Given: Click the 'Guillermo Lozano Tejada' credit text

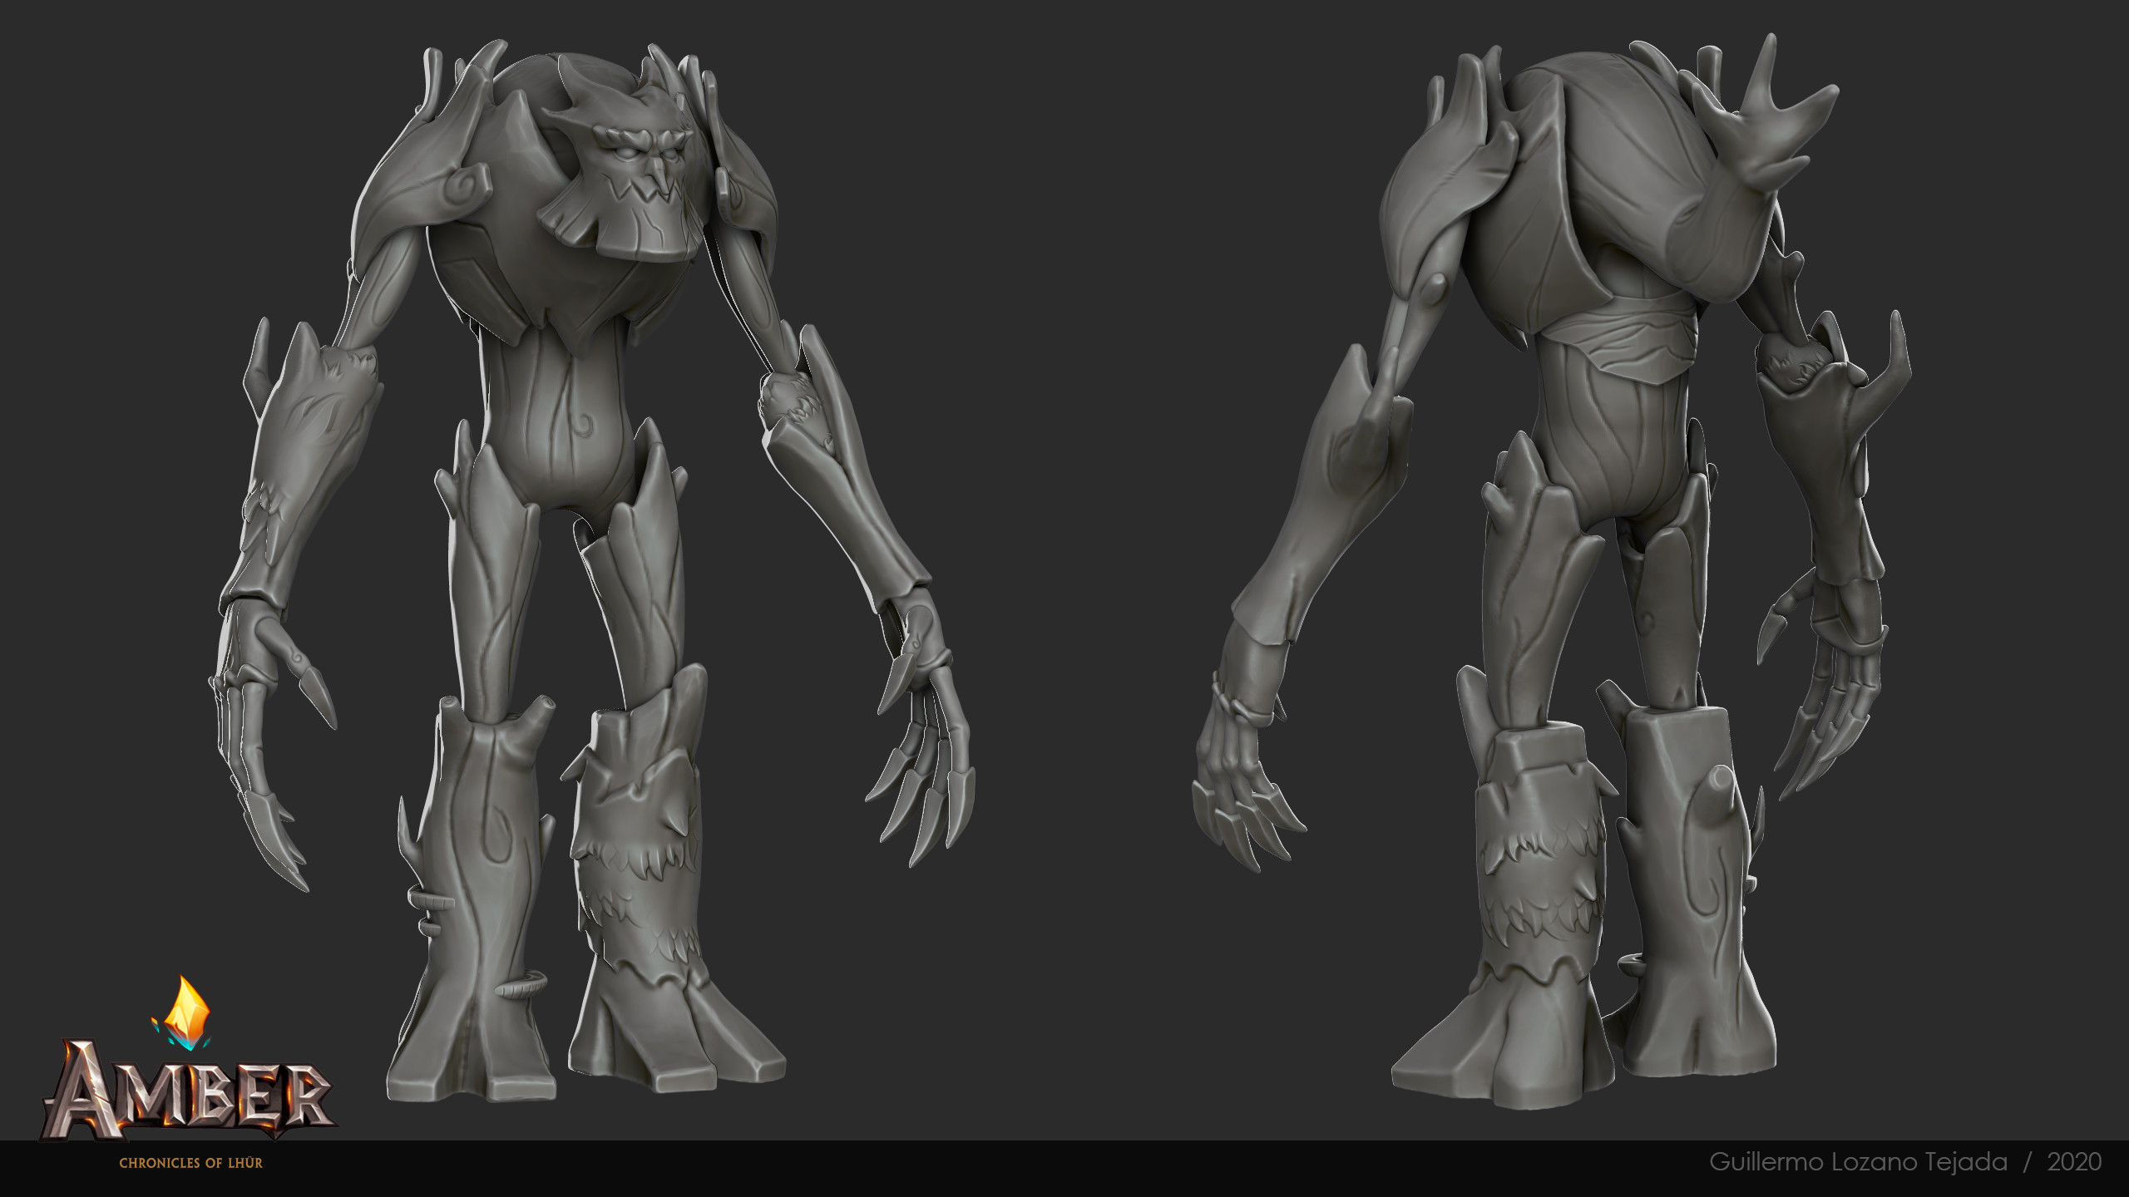Looking at the screenshot, I should click(x=1858, y=1161).
